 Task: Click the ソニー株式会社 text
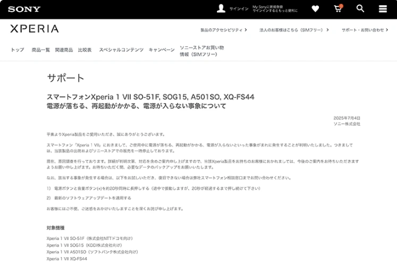click(x=347, y=124)
